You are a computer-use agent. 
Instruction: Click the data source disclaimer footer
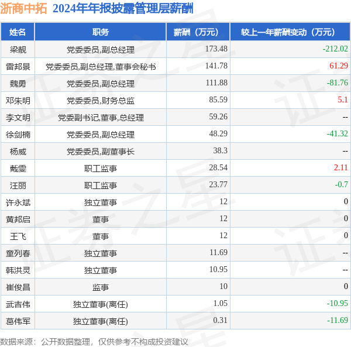pos(94,342)
